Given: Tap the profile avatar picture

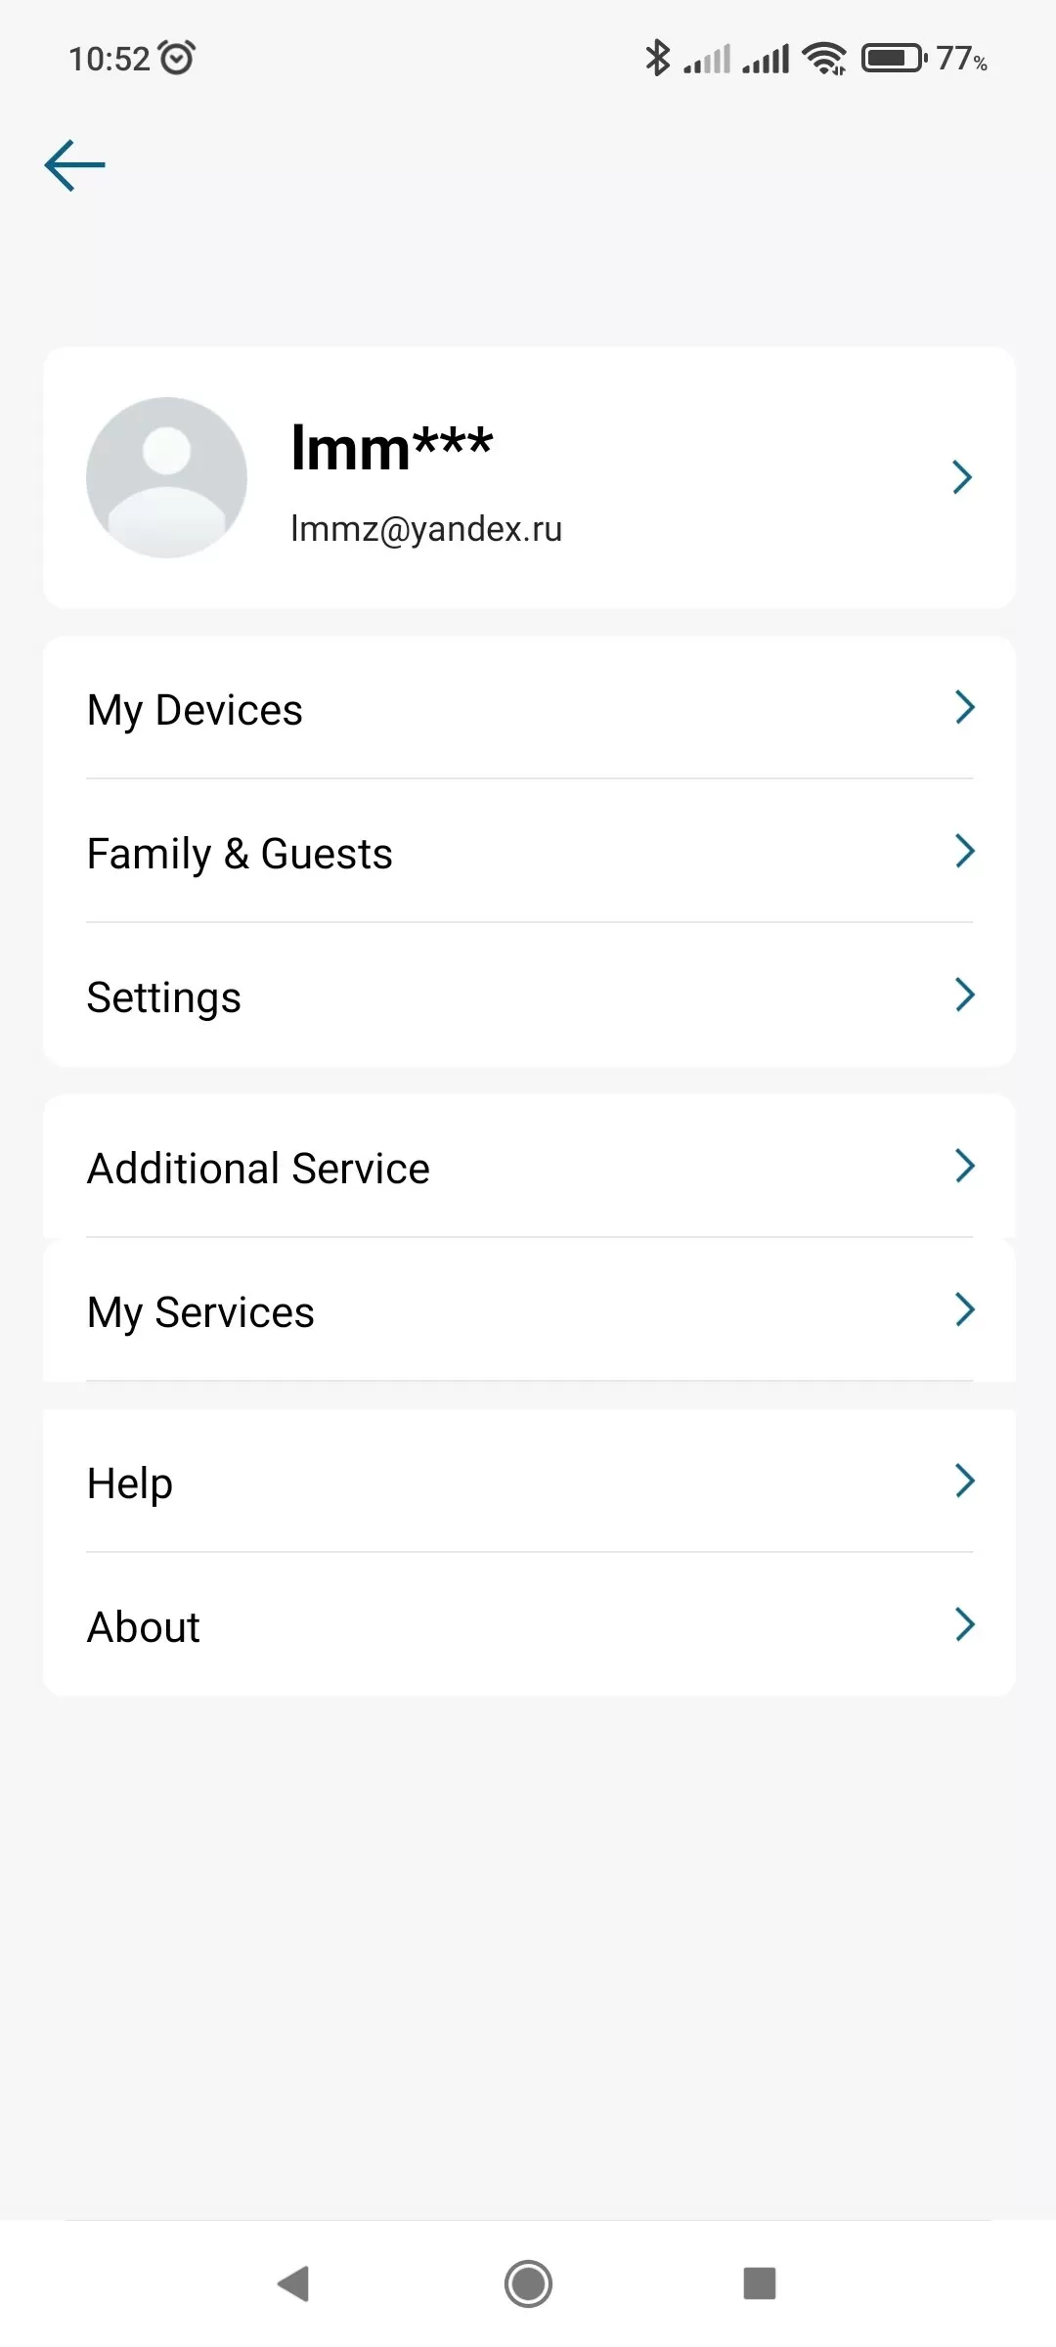Looking at the screenshot, I should (x=166, y=477).
